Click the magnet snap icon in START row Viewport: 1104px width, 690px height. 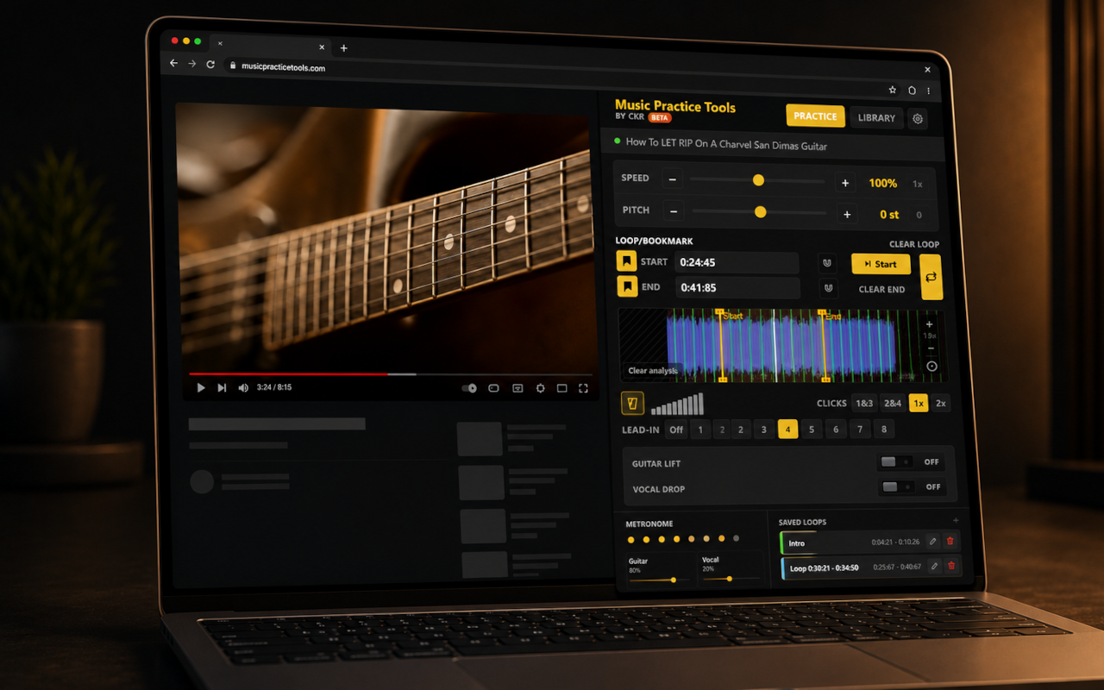coord(827,264)
